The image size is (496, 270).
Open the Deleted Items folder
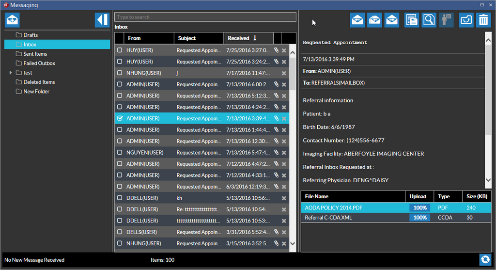click(x=39, y=82)
